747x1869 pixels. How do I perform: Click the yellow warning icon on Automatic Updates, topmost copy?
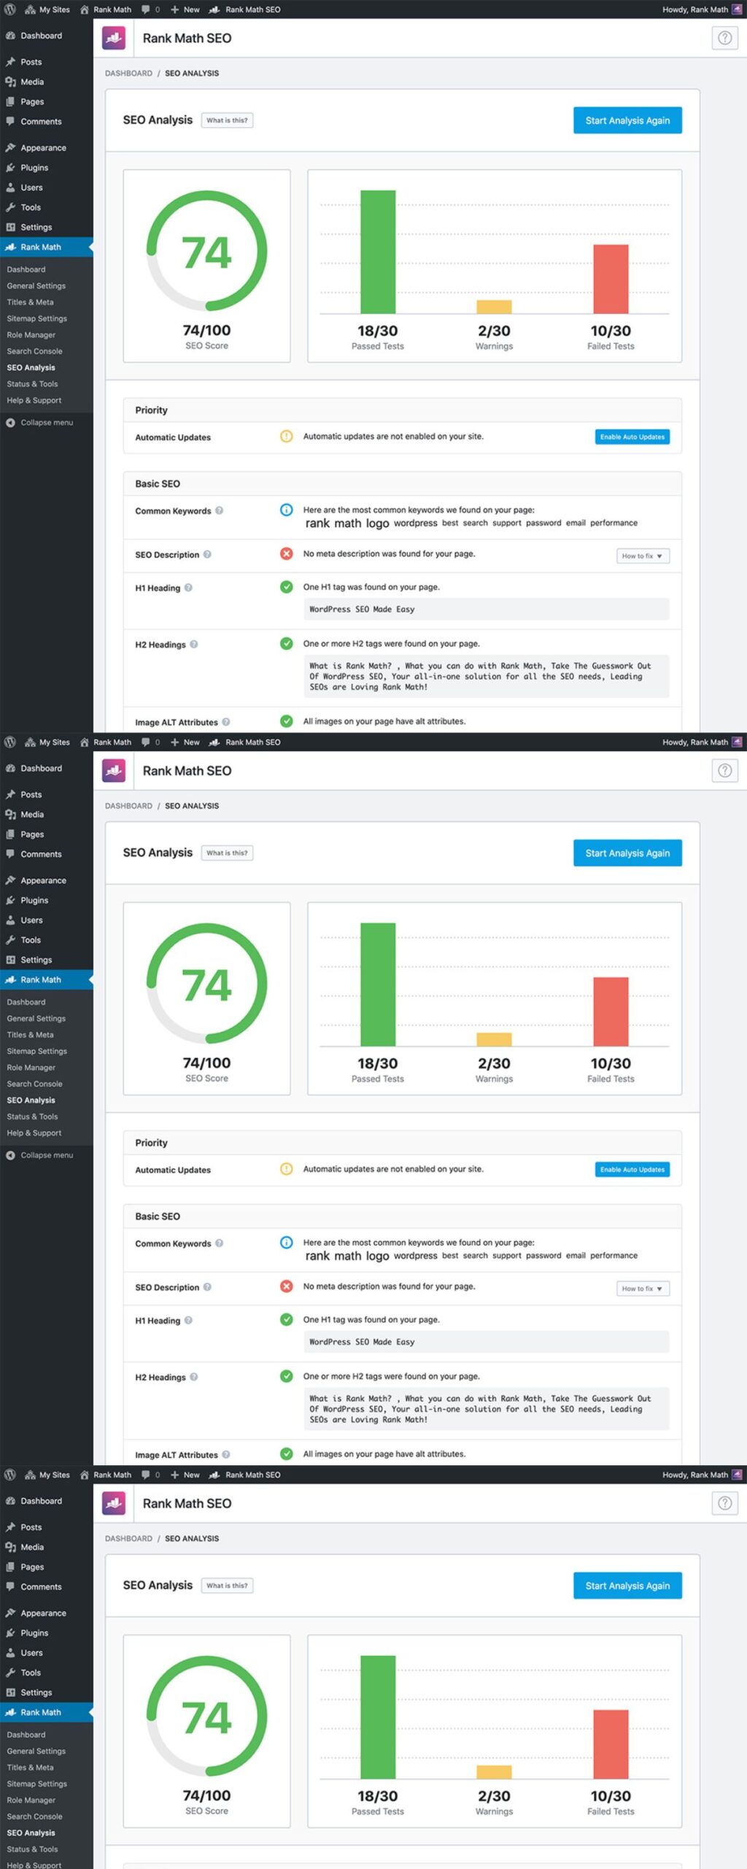pyautogui.click(x=287, y=437)
